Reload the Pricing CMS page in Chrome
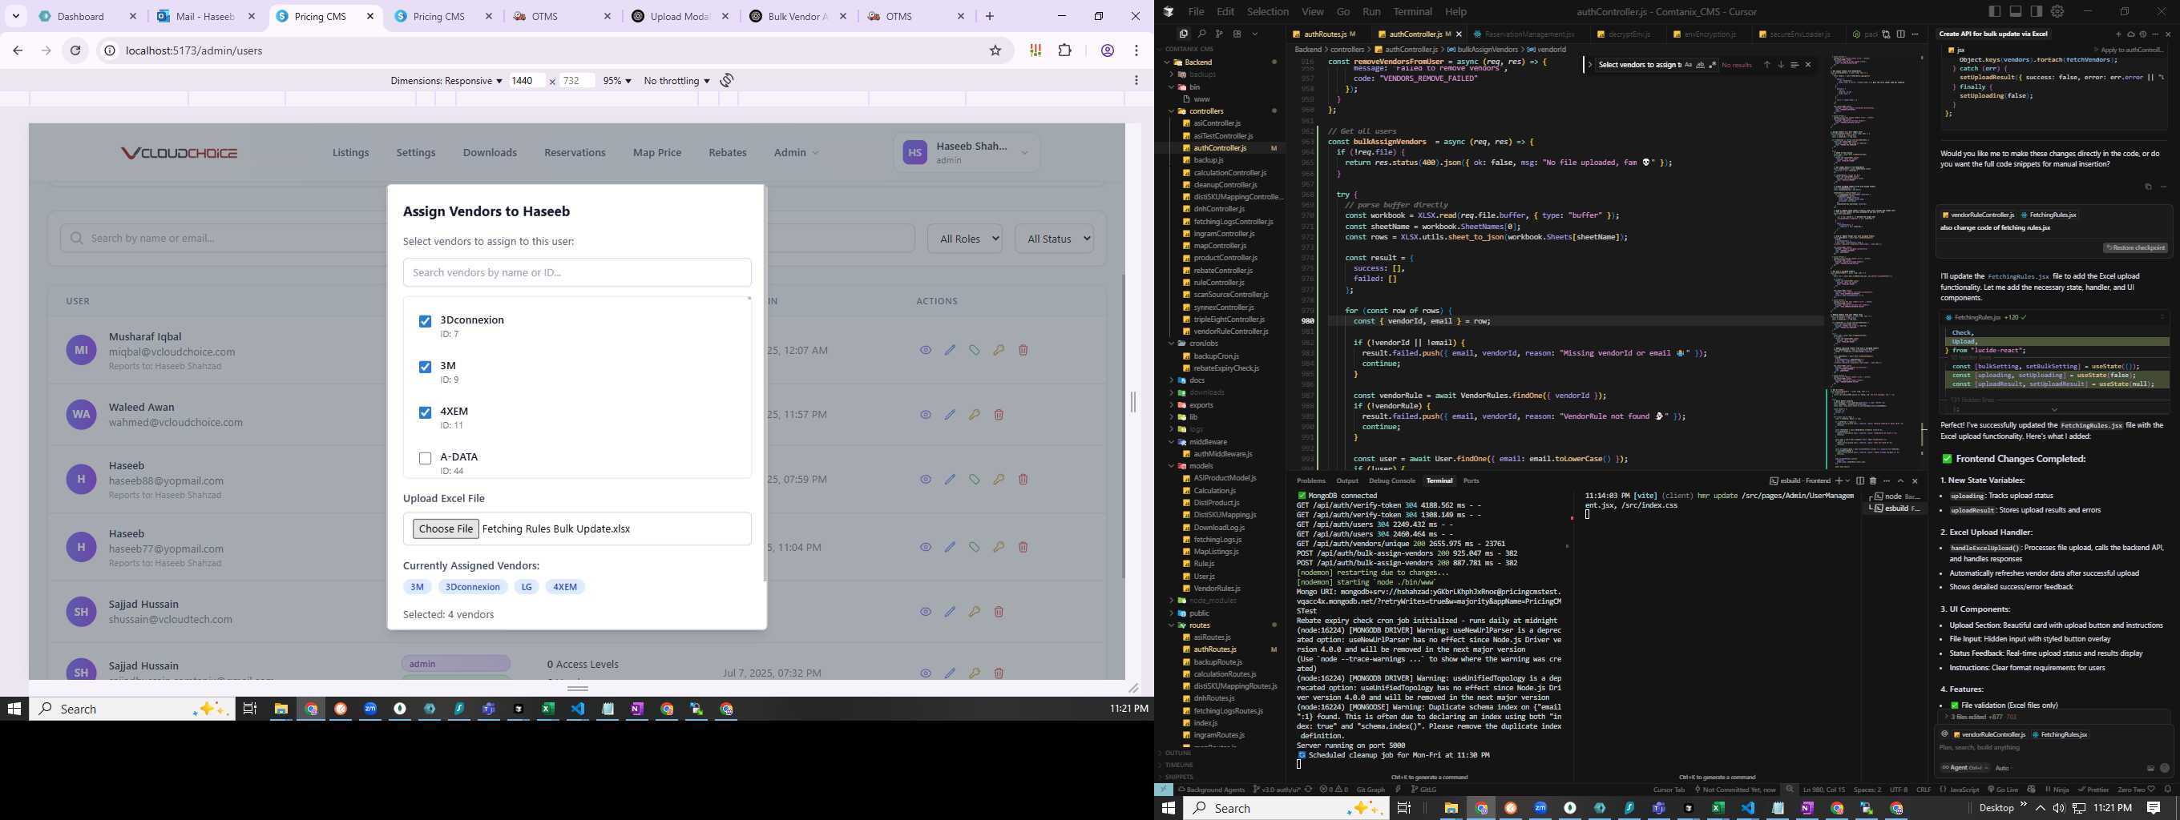Image resolution: width=2180 pixels, height=820 pixels. [x=75, y=50]
